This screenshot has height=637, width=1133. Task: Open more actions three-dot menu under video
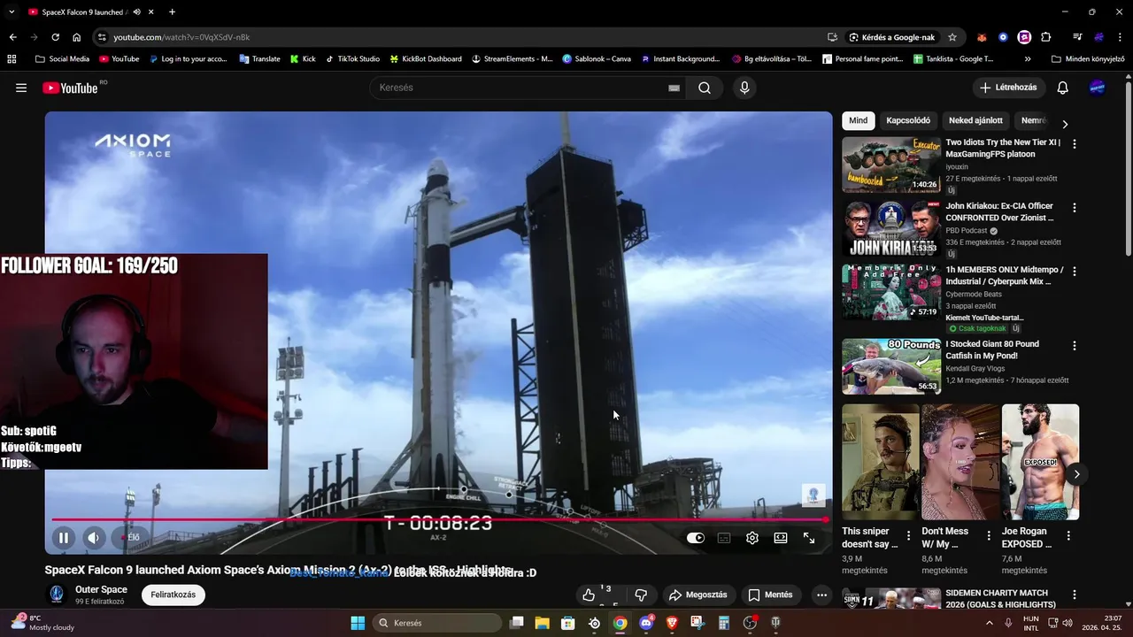[x=821, y=595]
